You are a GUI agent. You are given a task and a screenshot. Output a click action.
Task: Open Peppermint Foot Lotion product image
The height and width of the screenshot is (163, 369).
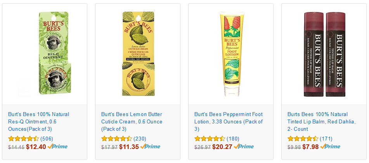tap(232, 54)
